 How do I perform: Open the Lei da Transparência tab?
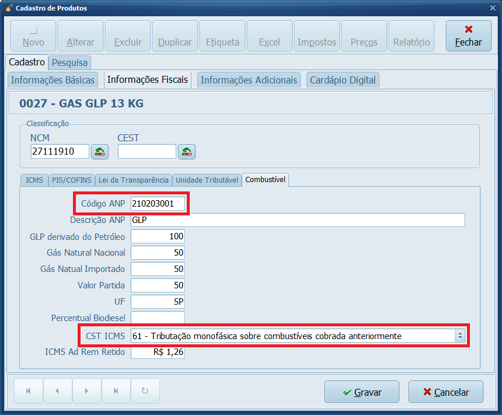[x=134, y=180]
